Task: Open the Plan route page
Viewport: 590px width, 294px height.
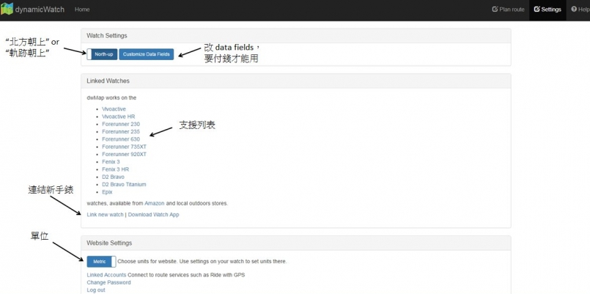Action: tap(508, 10)
